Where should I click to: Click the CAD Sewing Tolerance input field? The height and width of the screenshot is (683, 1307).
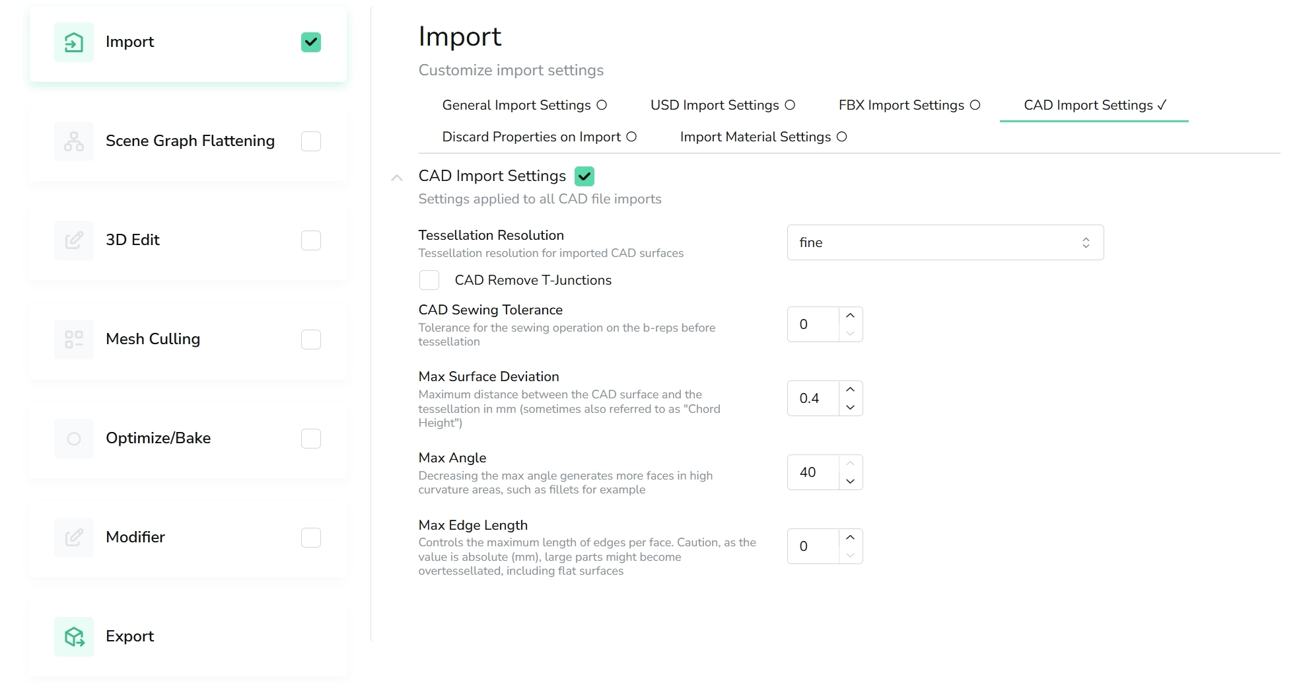[813, 324]
